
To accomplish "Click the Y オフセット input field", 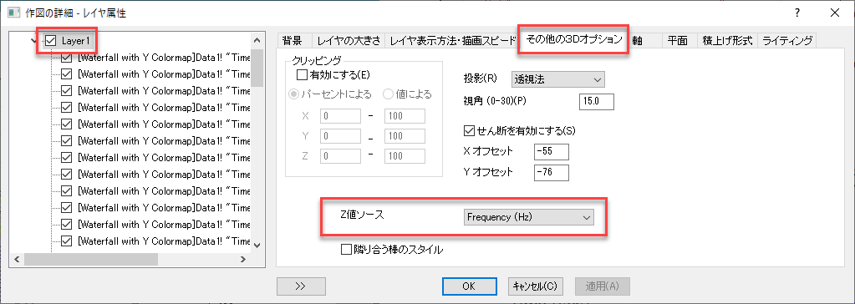I will 552,173.
